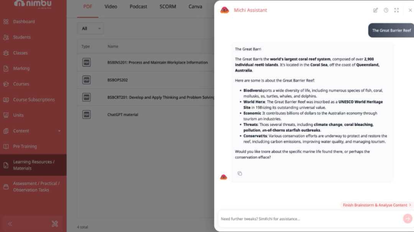The width and height of the screenshot is (414, 232).
Task: Collapse the sidebar with double-chevron icon
Action: point(10,224)
